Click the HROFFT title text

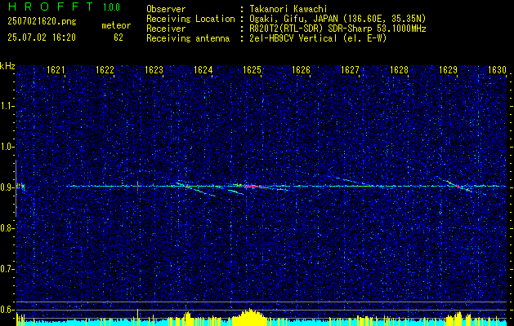point(51,7)
